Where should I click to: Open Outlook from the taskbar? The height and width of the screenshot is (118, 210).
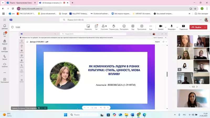[x=120, y=115]
